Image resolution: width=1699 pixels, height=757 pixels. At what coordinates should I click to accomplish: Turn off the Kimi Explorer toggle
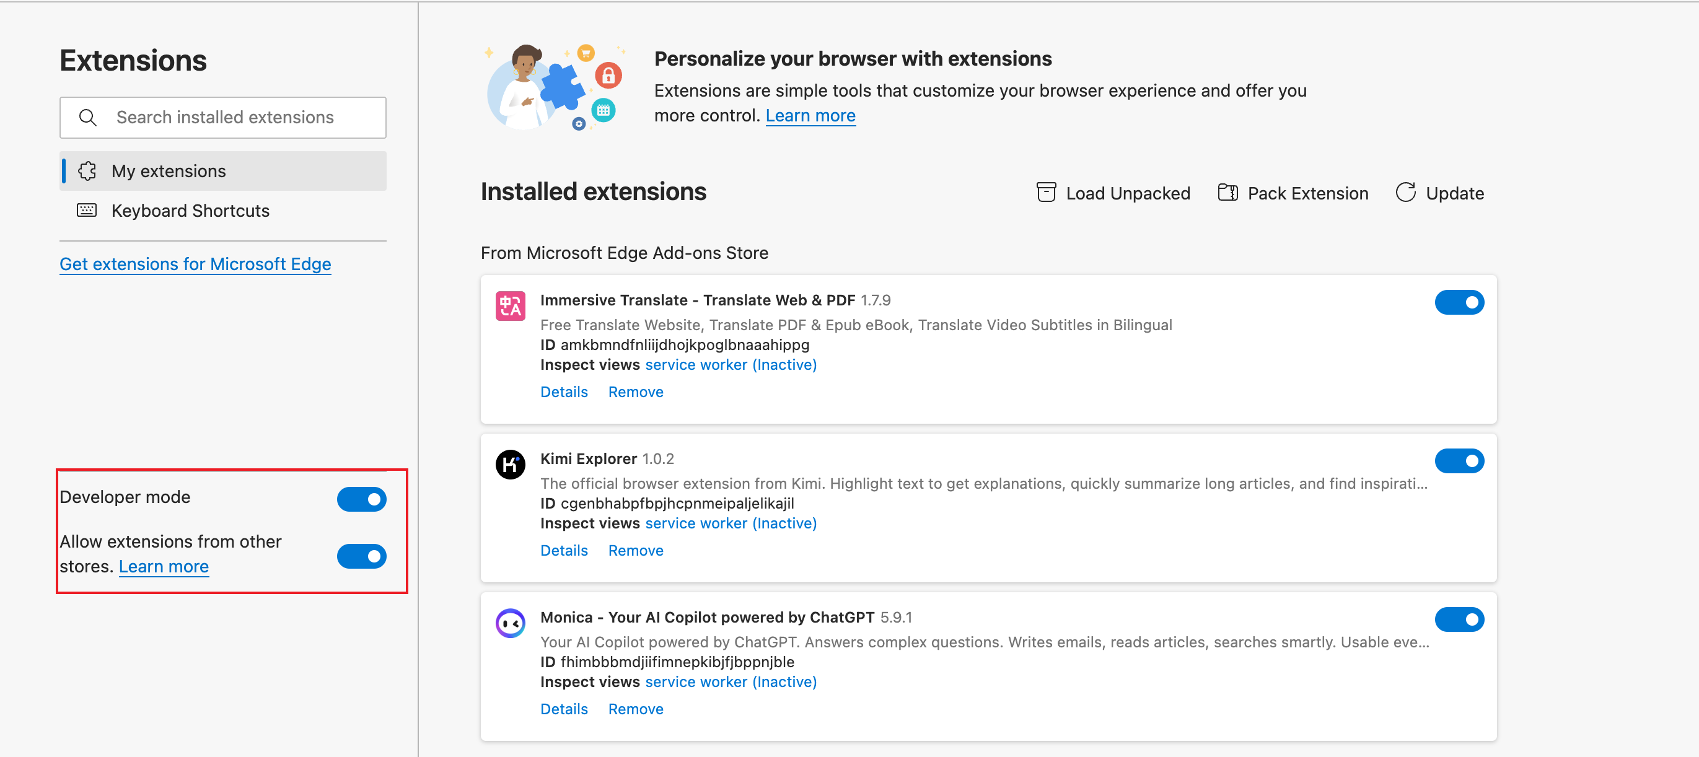[1459, 461]
